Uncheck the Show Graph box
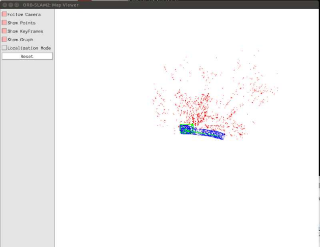 (x=5, y=40)
